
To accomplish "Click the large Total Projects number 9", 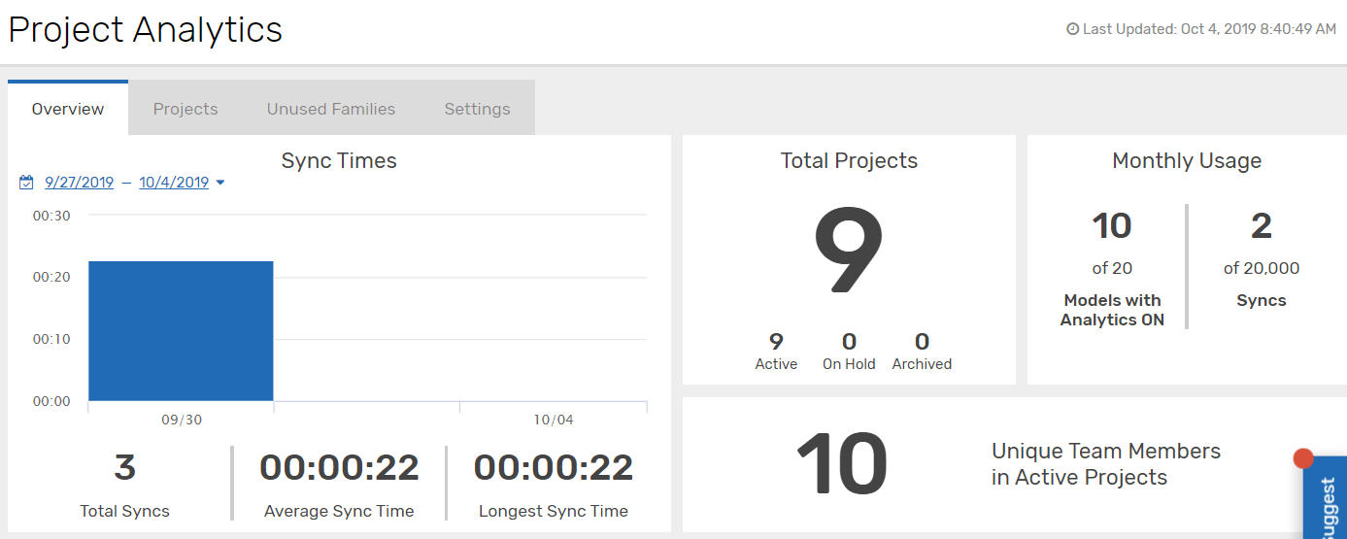I will (849, 254).
